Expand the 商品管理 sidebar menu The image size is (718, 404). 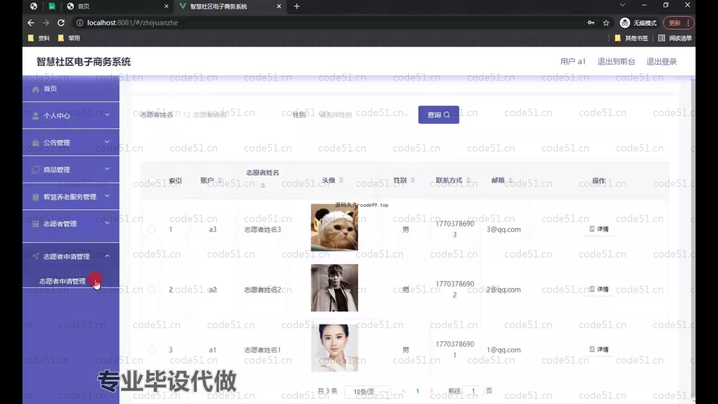point(71,169)
